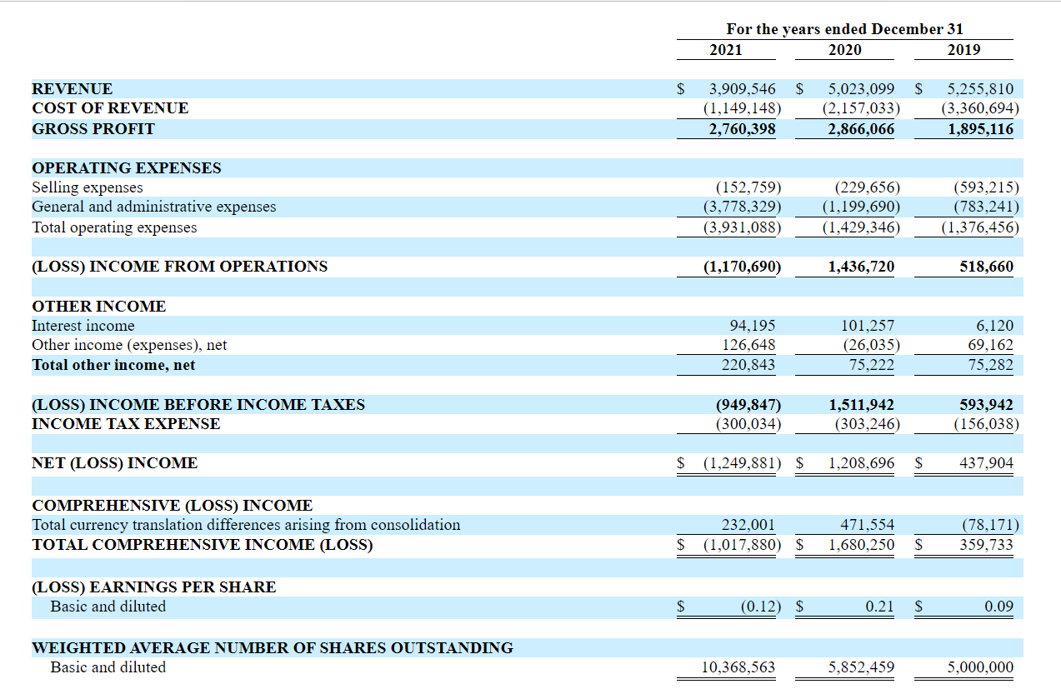Click the 2021 loss per share value (0.12)
This screenshot has height=689, width=1061.
758,607
